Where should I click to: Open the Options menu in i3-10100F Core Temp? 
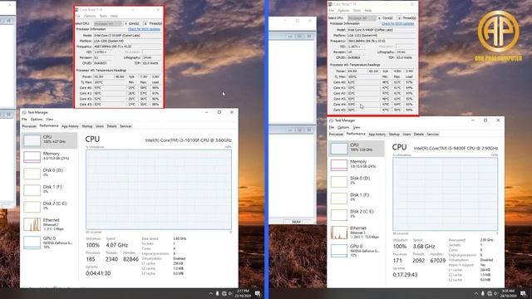click(90, 16)
